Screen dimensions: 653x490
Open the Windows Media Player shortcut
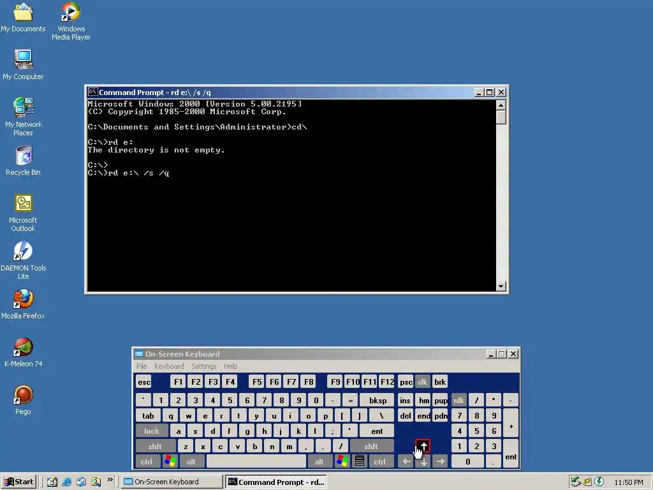tap(71, 21)
